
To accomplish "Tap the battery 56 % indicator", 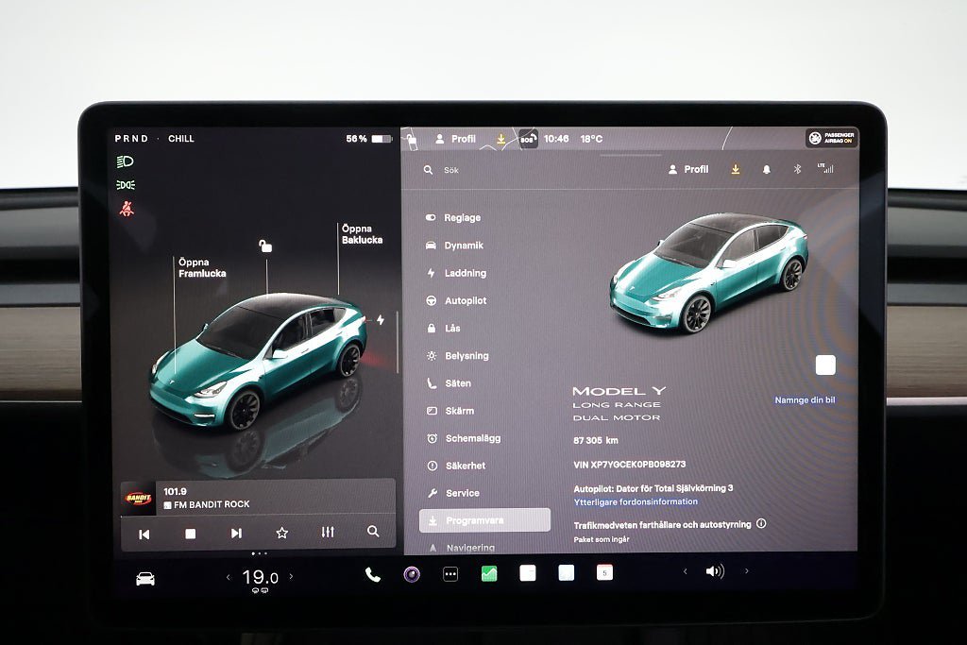I will tap(369, 140).
